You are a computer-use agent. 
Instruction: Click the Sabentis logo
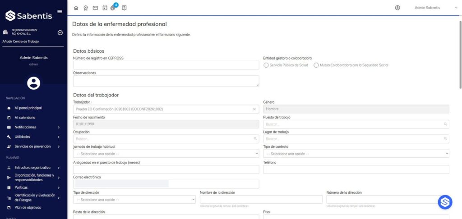[28, 16]
